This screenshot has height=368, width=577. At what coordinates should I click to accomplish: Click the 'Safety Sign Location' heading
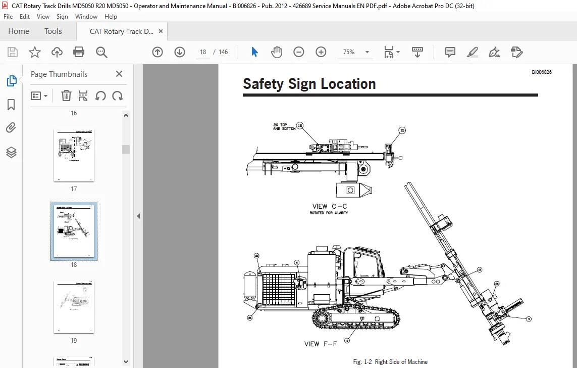309,83
